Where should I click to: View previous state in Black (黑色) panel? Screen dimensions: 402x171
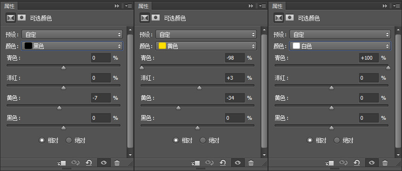tap(76, 163)
